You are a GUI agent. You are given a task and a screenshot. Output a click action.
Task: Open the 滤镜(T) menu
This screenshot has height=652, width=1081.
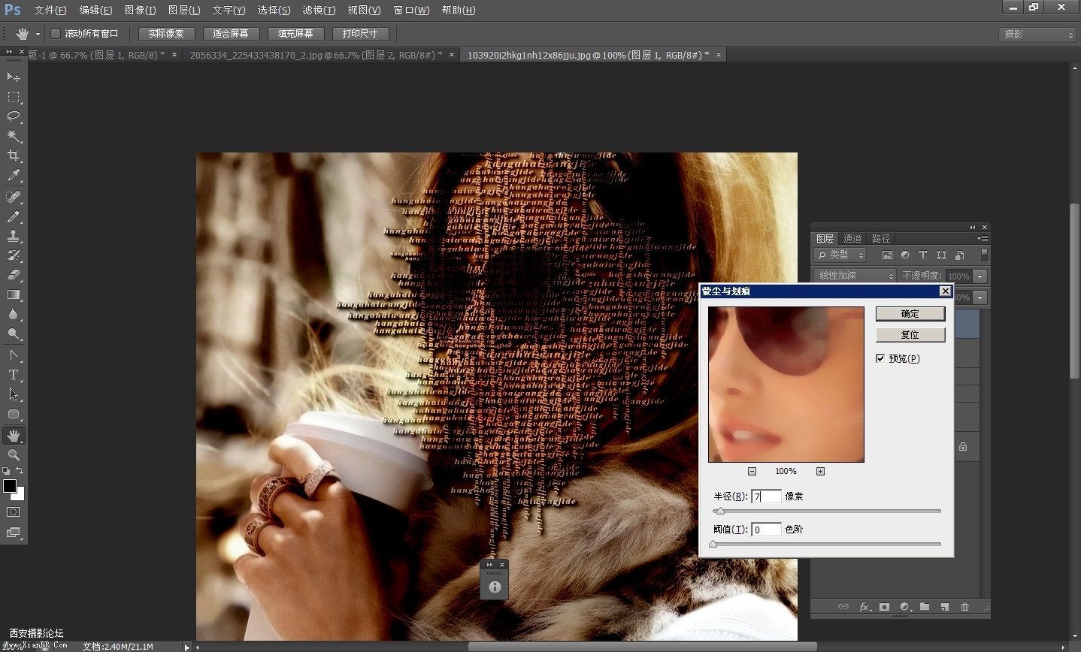(319, 10)
